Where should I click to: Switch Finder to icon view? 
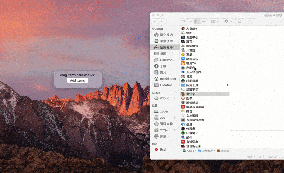coord(184,21)
